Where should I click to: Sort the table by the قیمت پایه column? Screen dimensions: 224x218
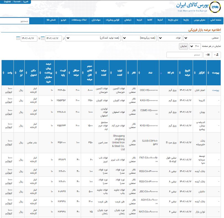point(61,73)
